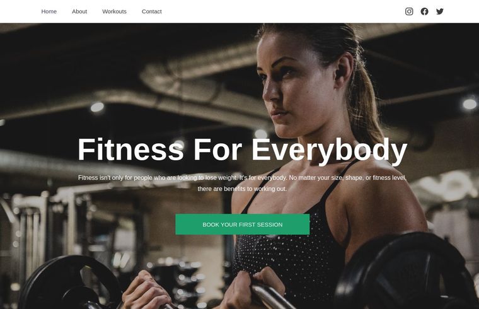This screenshot has width=479, height=309.
Task: Click the left barbell weight plate
Action: (x=70, y=283)
